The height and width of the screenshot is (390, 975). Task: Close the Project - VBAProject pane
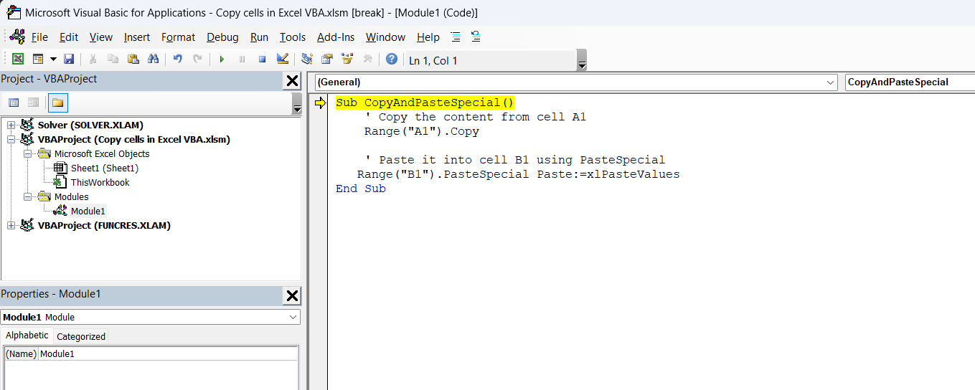[x=292, y=80]
